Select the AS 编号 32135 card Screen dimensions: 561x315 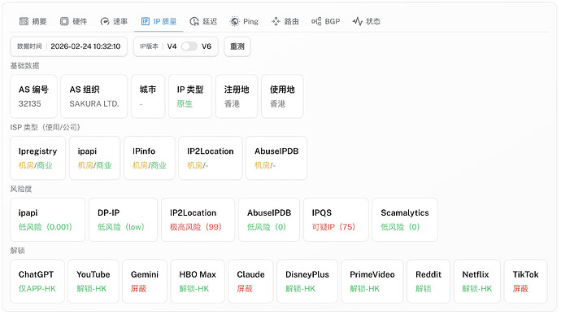pos(33,96)
